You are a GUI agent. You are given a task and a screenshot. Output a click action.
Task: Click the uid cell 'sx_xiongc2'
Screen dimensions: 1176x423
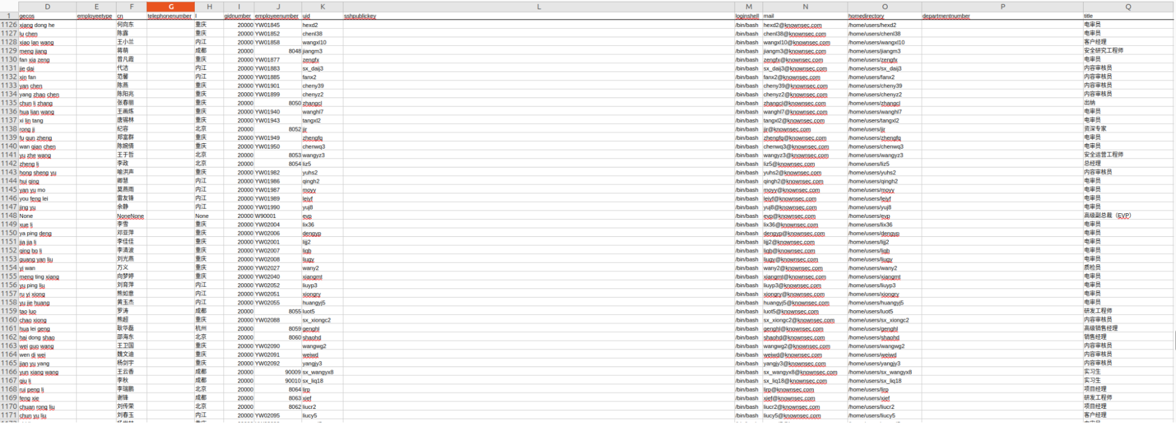317,320
